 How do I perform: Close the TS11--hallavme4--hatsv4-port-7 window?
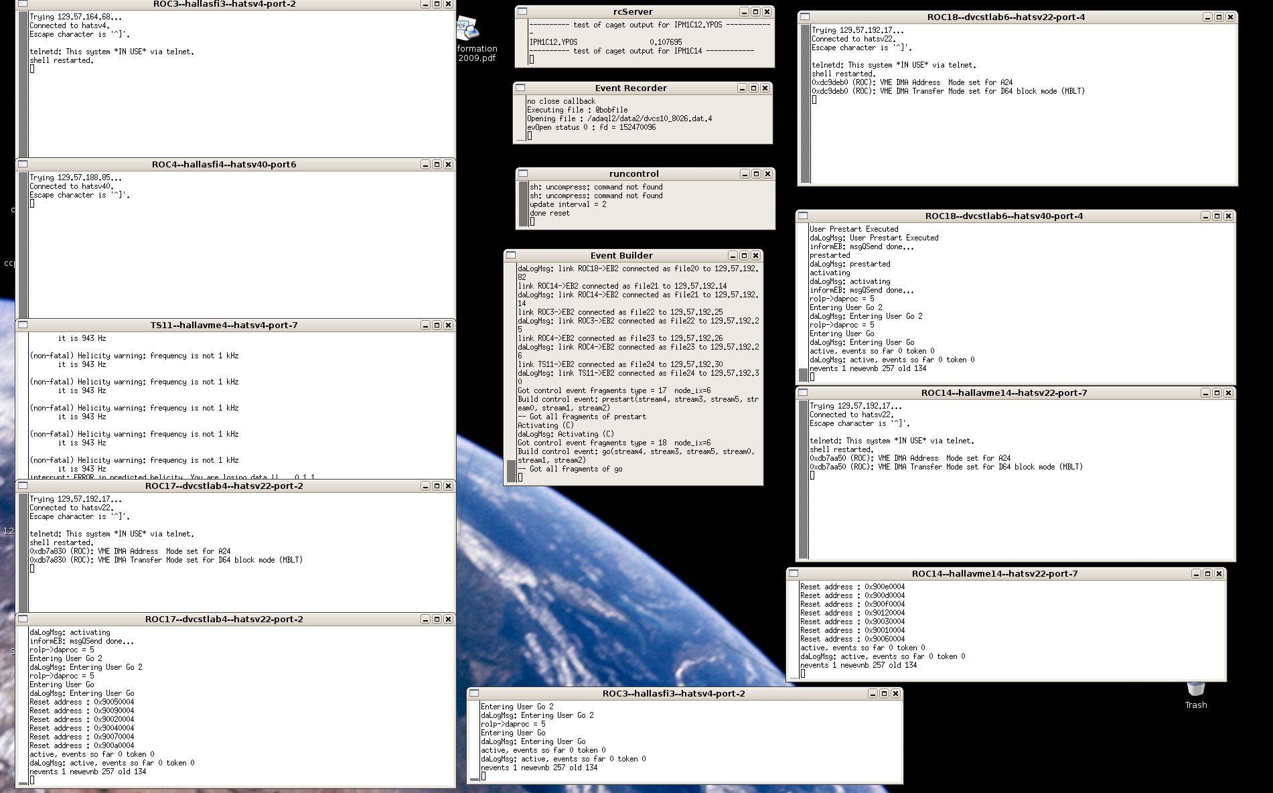click(x=448, y=325)
